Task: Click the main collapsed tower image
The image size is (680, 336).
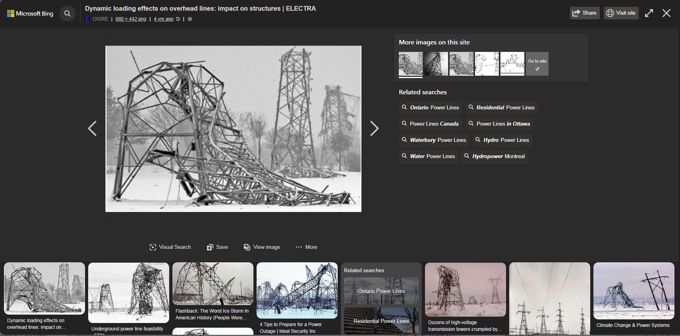Action: tap(234, 129)
